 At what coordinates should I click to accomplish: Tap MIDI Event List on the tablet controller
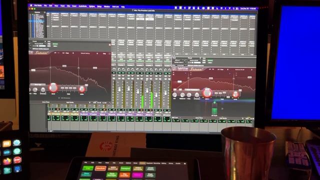(x=113, y=168)
